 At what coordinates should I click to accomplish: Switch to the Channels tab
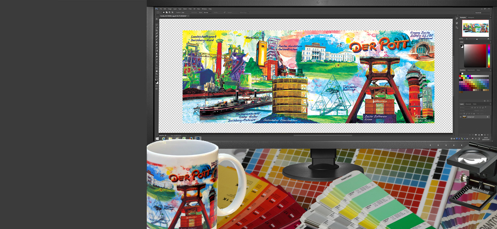coord(468,104)
